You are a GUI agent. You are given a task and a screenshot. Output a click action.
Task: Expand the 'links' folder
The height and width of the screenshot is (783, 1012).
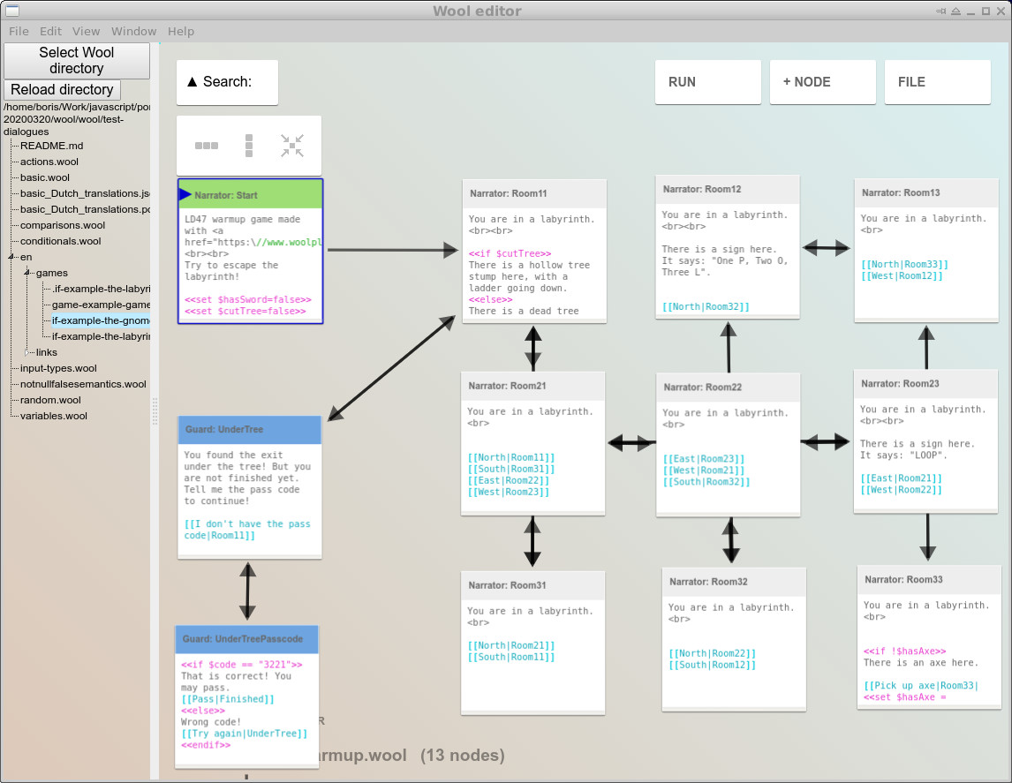click(27, 352)
